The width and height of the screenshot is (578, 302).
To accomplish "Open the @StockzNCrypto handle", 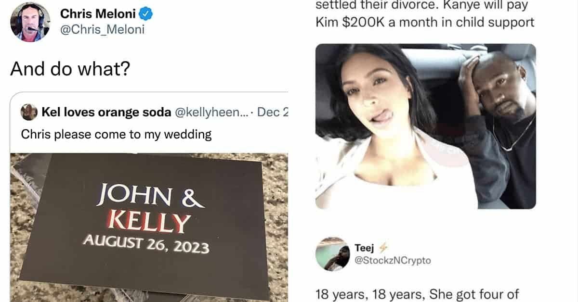I will pos(393,261).
